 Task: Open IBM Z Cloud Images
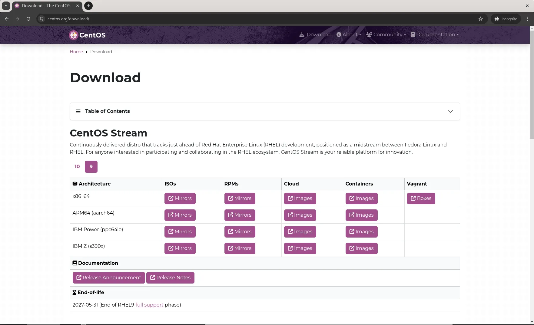click(300, 248)
